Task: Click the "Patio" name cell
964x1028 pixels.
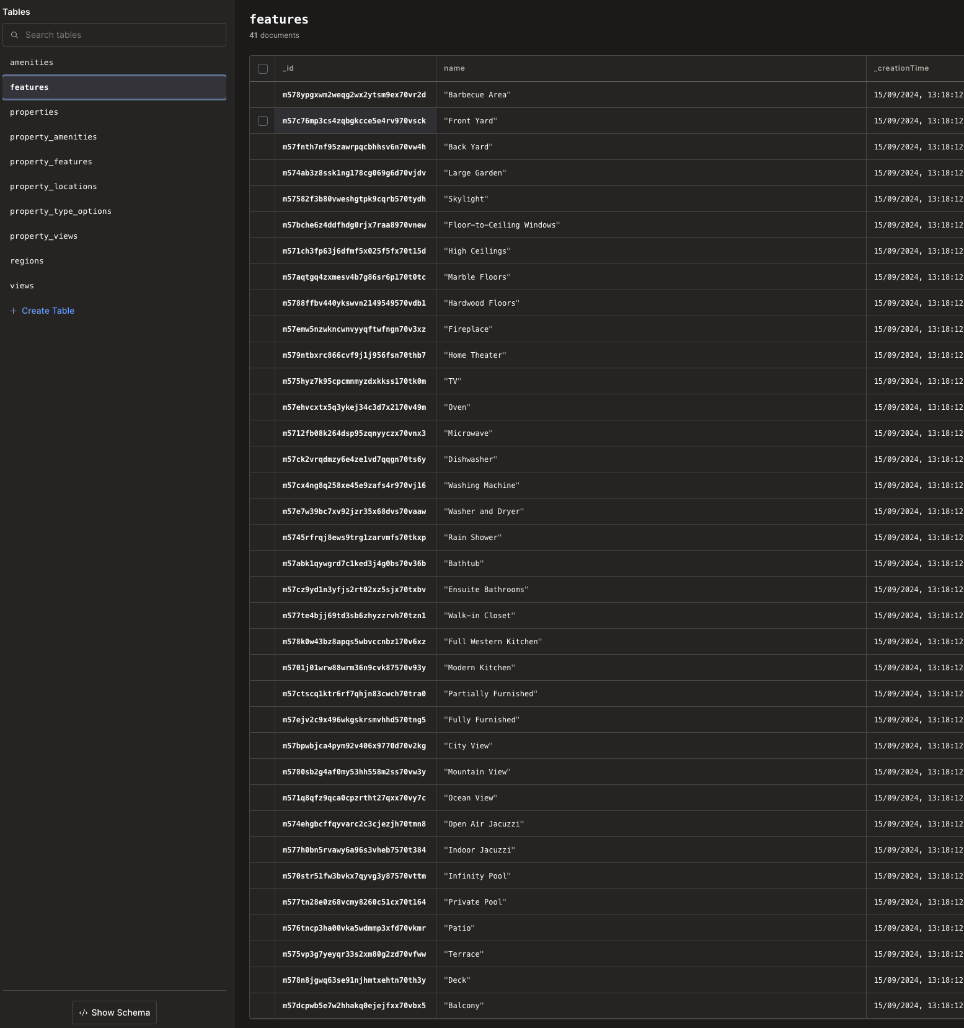Action: [651, 928]
